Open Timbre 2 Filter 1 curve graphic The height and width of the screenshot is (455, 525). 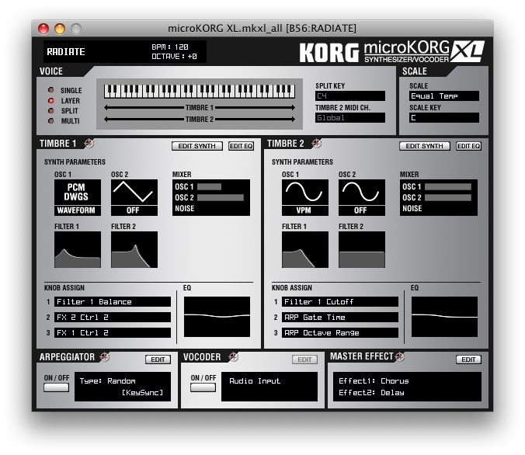305,249
